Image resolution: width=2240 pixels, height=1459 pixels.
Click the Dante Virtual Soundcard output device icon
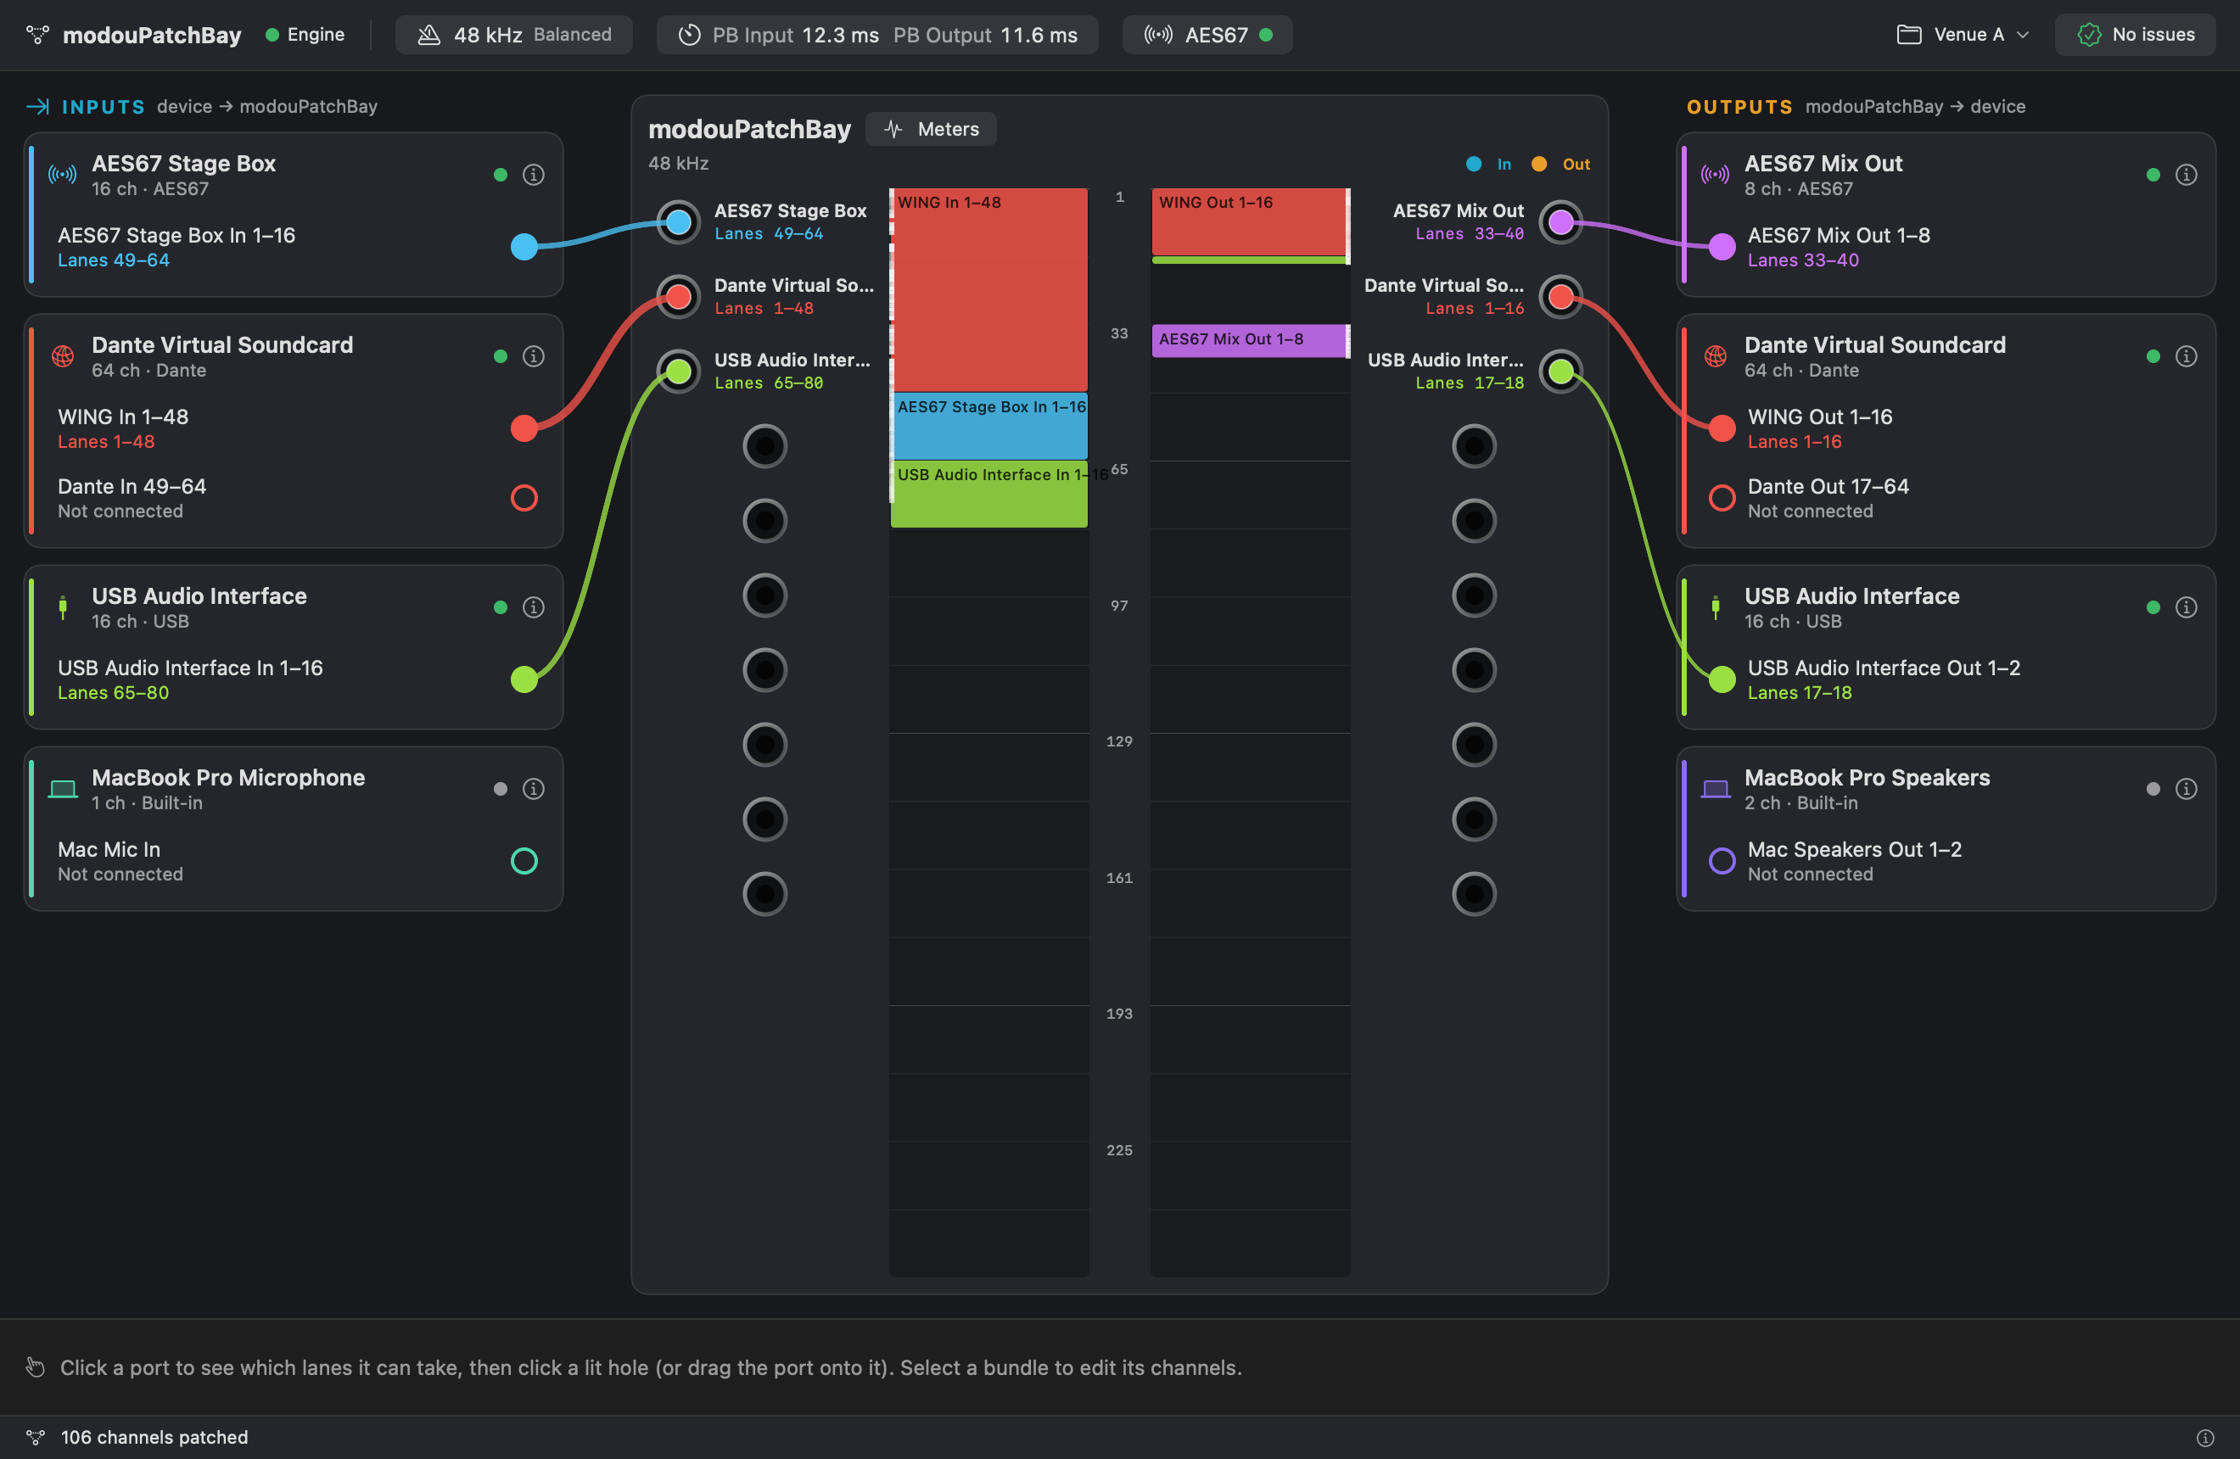click(x=1716, y=356)
